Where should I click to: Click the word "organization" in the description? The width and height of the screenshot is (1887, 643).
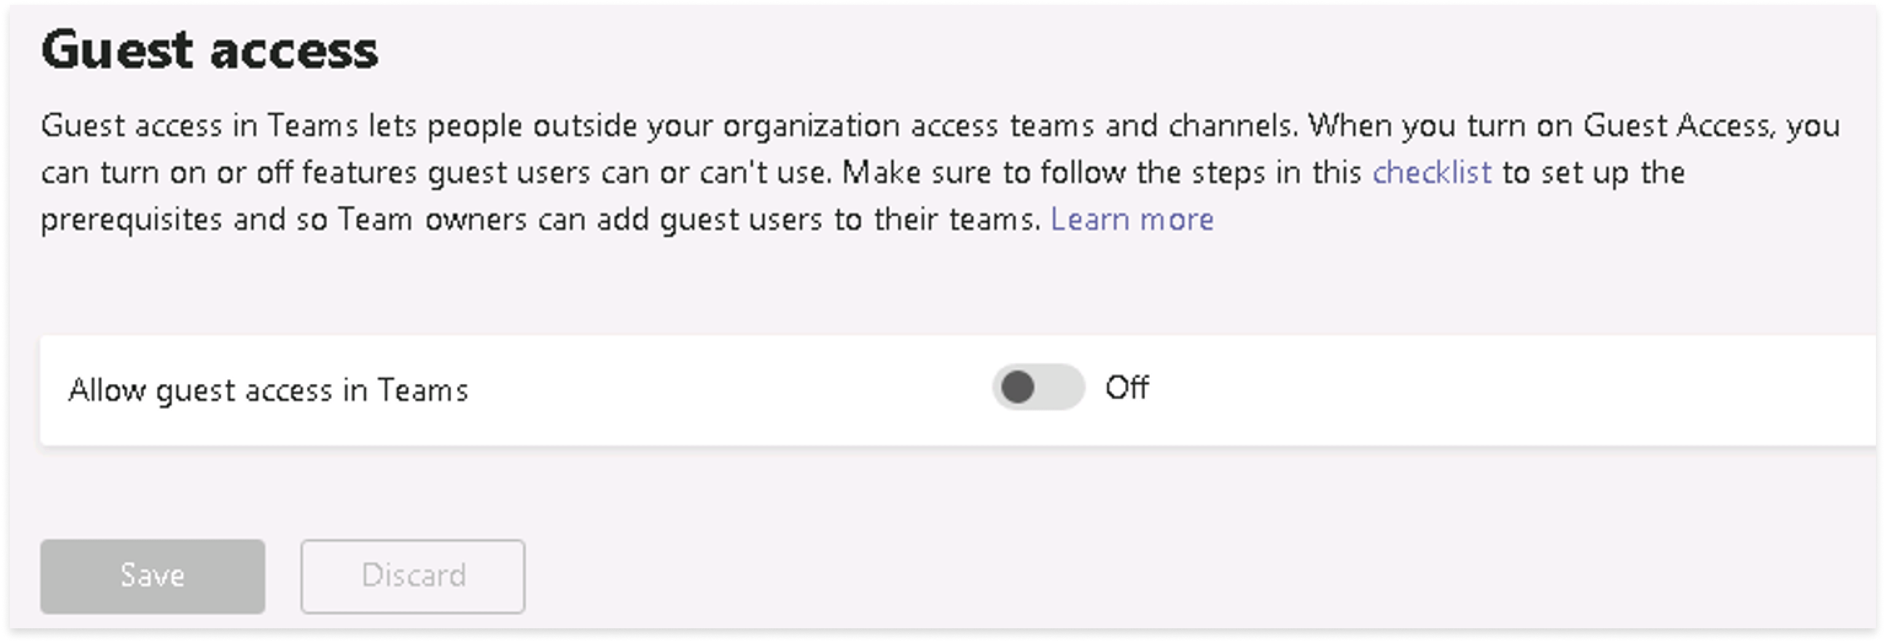[811, 126]
